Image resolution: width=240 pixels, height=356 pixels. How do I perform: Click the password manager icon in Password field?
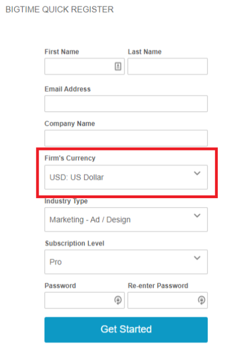tap(118, 300)
